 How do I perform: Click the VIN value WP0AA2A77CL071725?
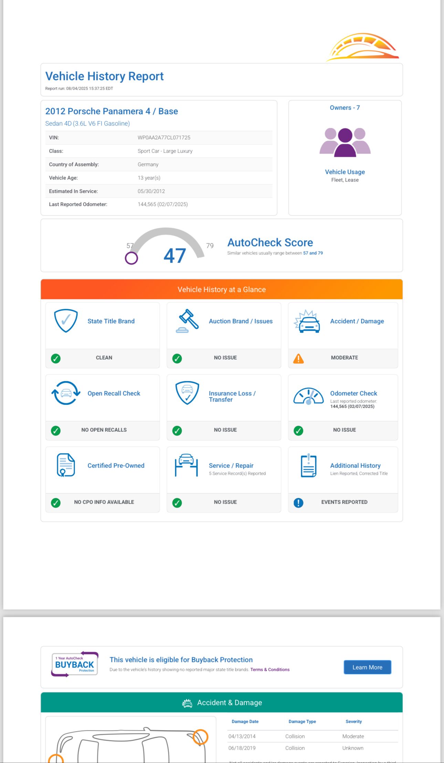pos(164,138)
